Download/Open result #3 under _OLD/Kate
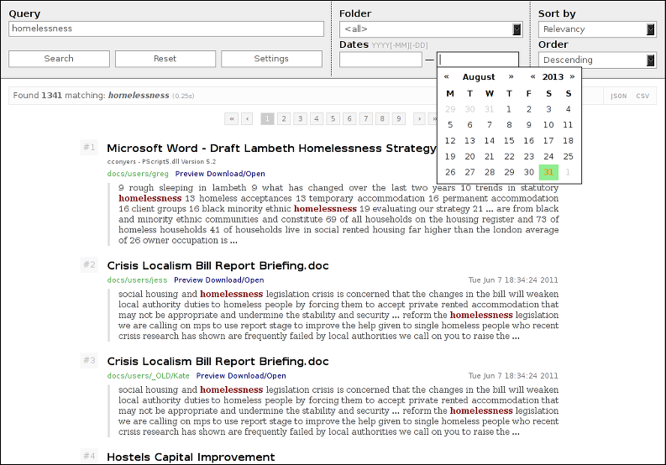666x465 pixels. tap(256, 376)
